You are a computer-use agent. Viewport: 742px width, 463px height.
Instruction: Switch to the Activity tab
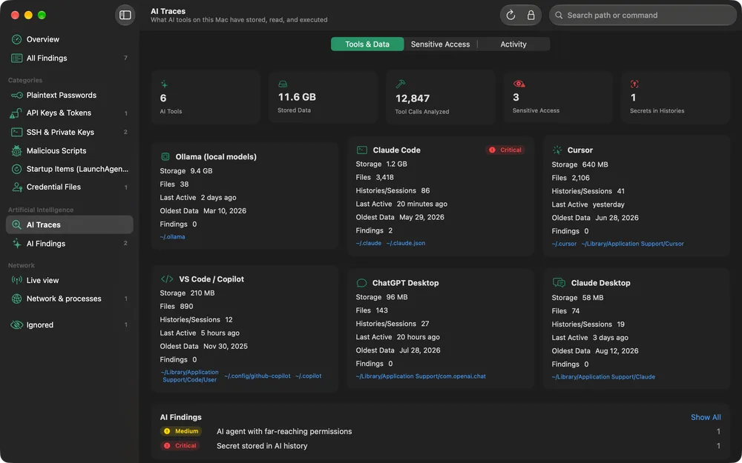pos(513,44)
